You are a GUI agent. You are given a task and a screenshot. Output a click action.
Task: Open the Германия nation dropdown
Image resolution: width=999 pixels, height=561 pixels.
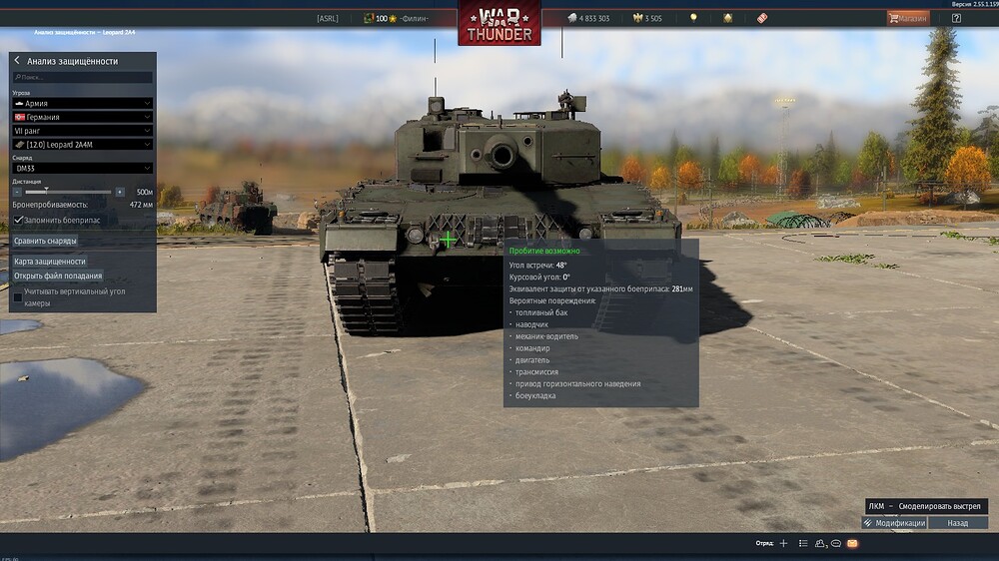82,117
